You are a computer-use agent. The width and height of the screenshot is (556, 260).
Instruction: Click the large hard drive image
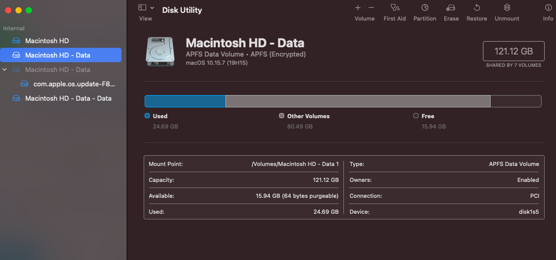pos(159,51)
